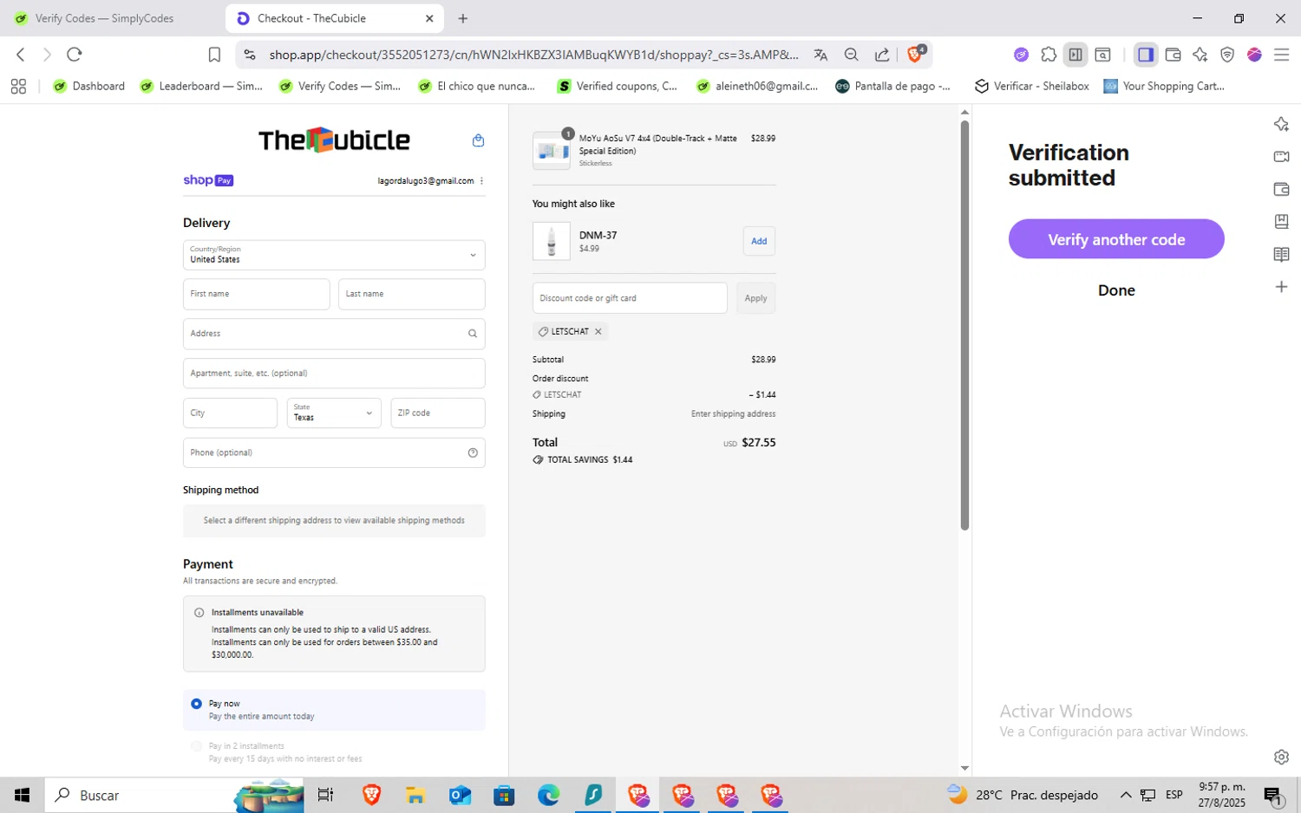Open Outlook from taskbar
This screenshot has width=1301, height=813.
(460, 795)
